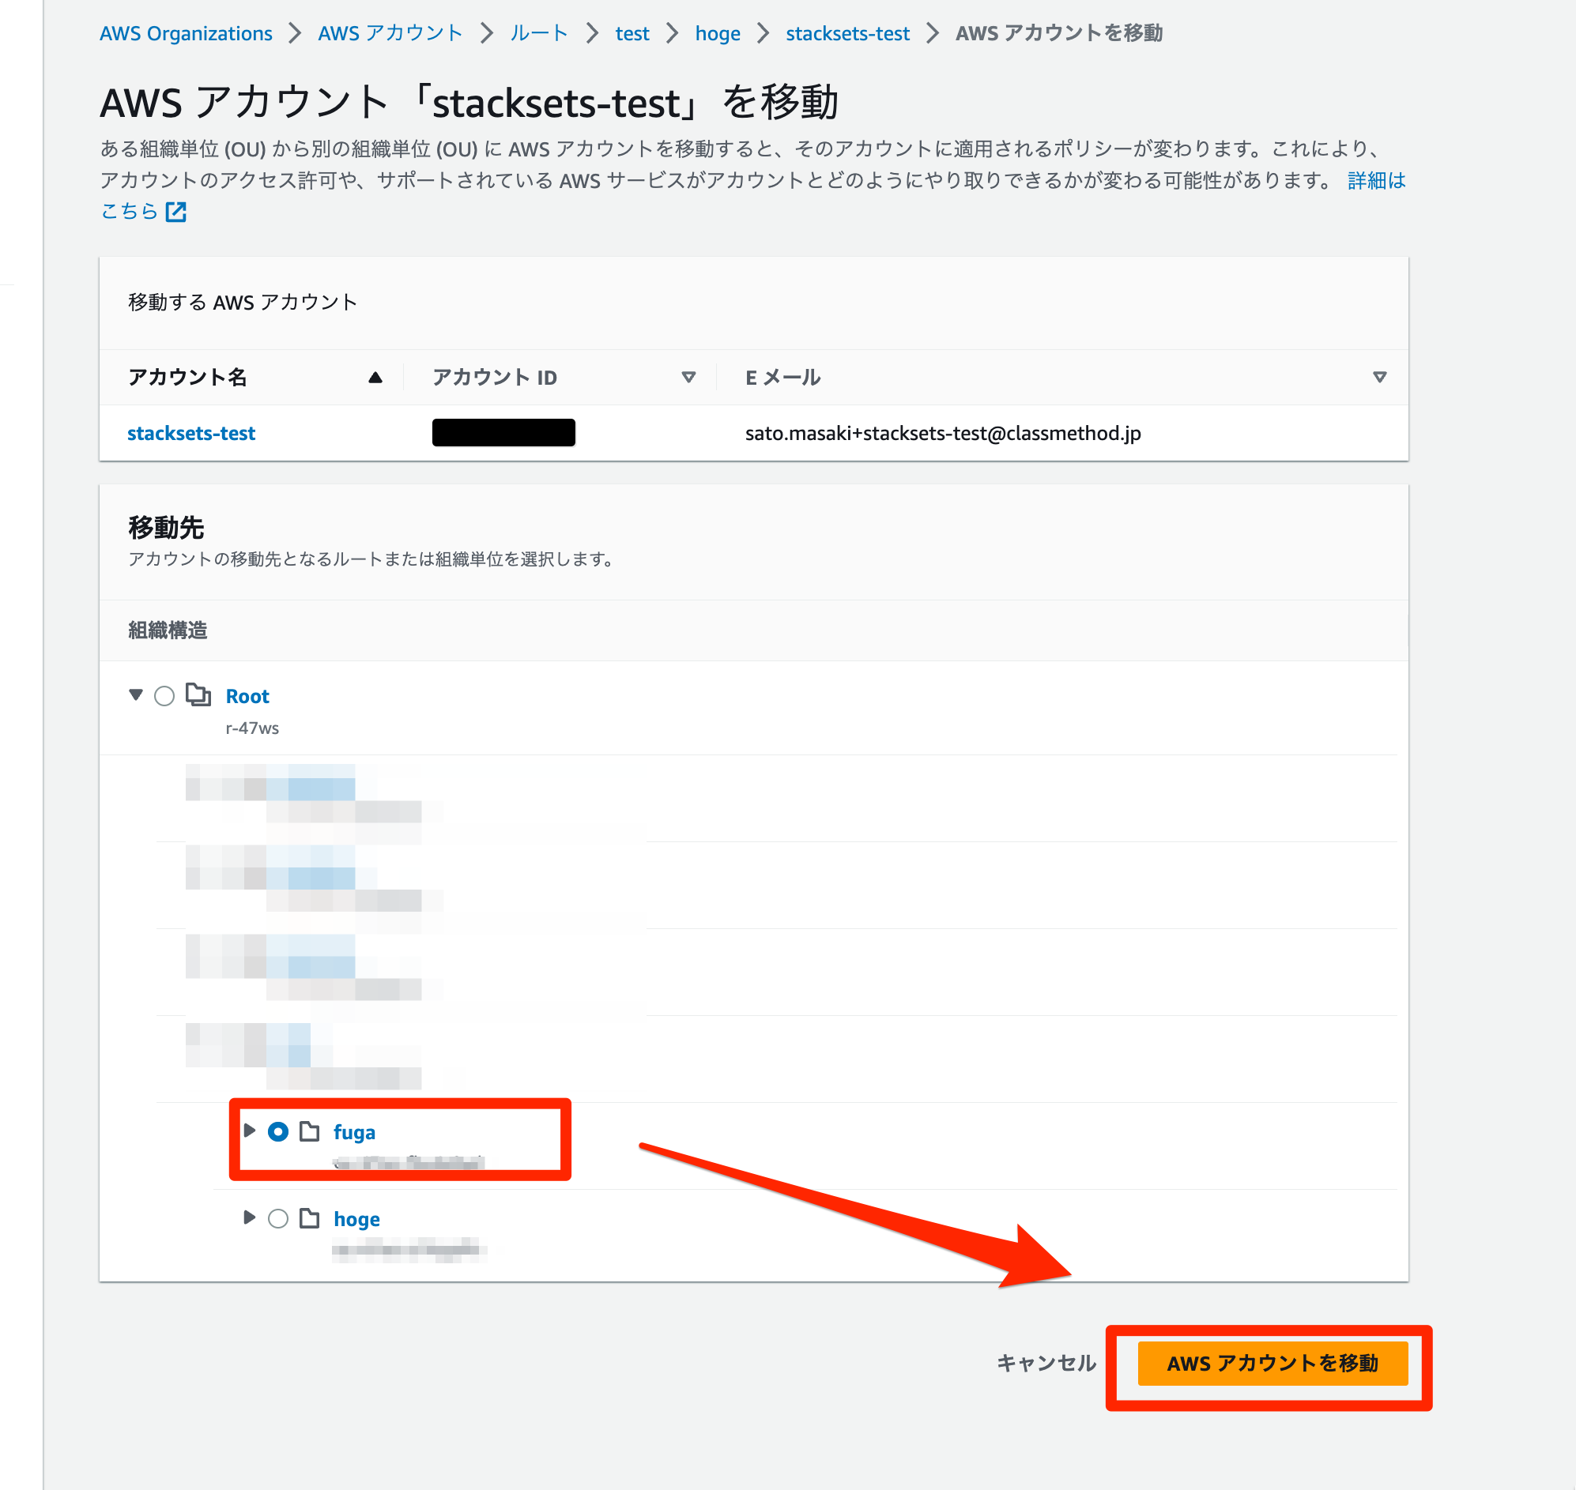Sort by the アカウント名 ascending arrow
This screenshot has width=1576, height=1490.
[375, 378]
